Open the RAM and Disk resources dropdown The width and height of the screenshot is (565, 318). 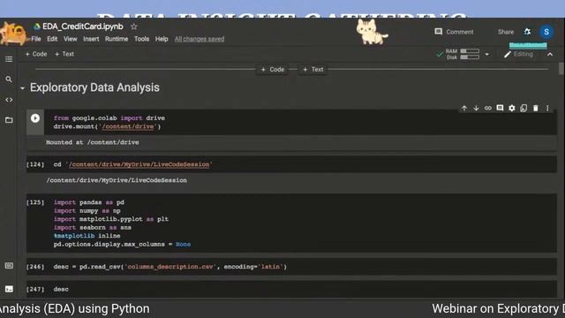[x=486, y=55]
